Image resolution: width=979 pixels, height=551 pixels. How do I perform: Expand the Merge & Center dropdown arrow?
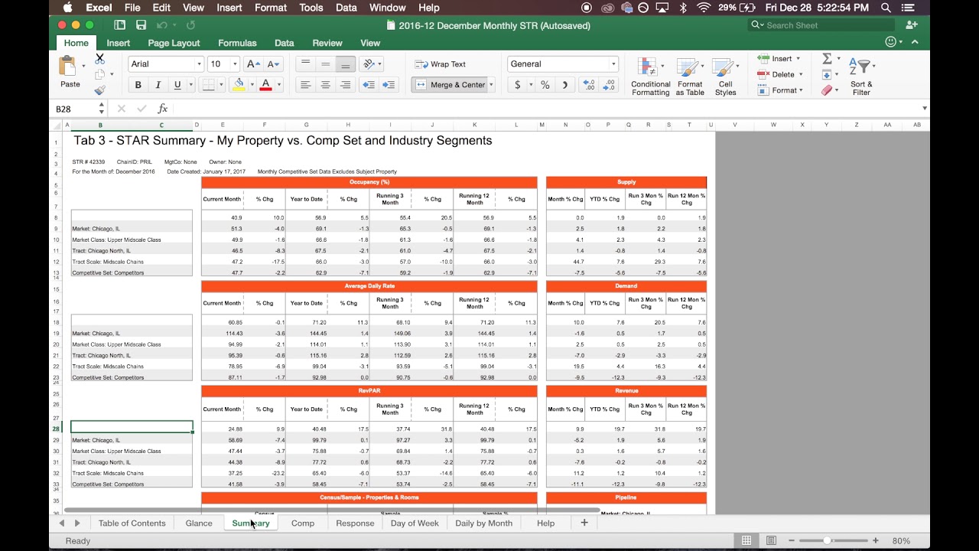491,85
